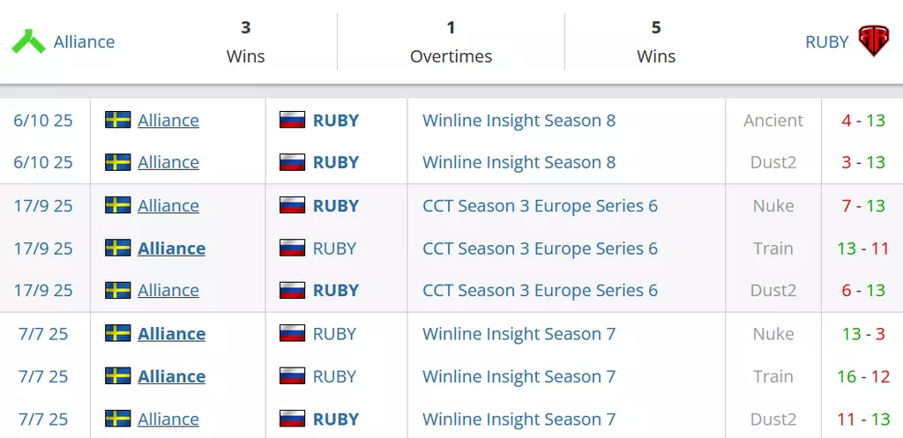Open RUBY team link in page header
The width and height of the screenshot is (903, 438).
(x=826, y=41)
